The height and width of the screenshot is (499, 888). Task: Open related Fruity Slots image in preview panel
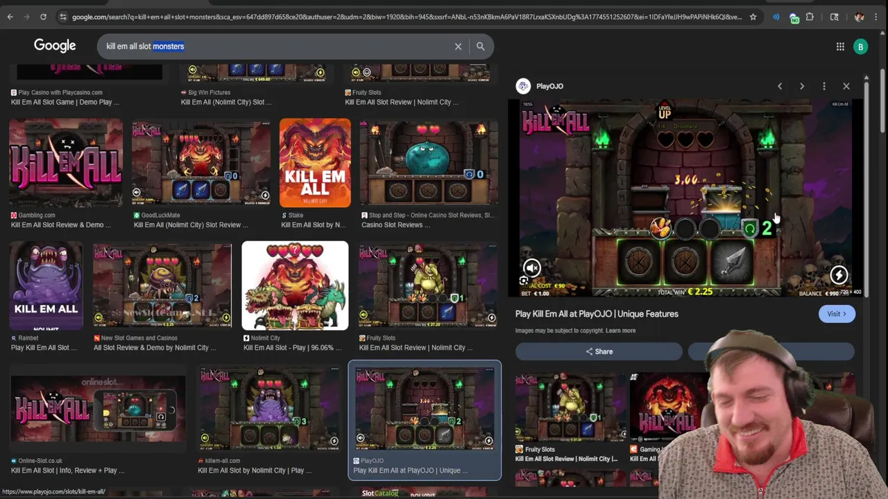[x=569, y=407]
